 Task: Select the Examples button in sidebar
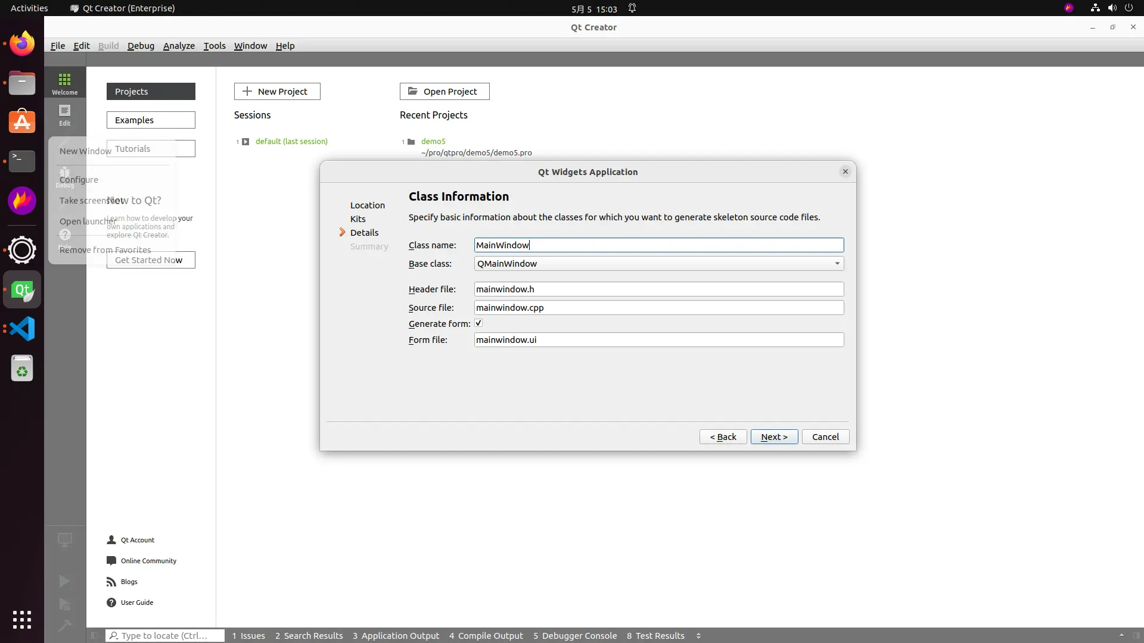pyautogui.click(x=151, y=120)
